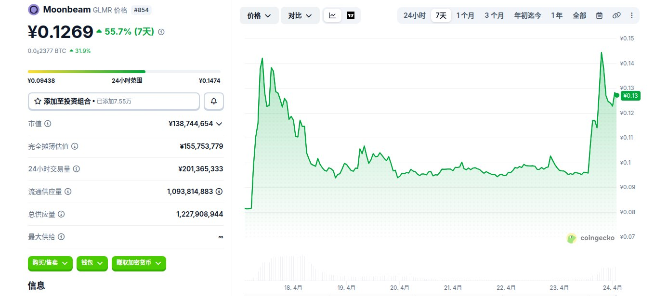The image size is (655, 296).
Task: Click the info icon next to 流通供应量
Action: tap(68, 192)
